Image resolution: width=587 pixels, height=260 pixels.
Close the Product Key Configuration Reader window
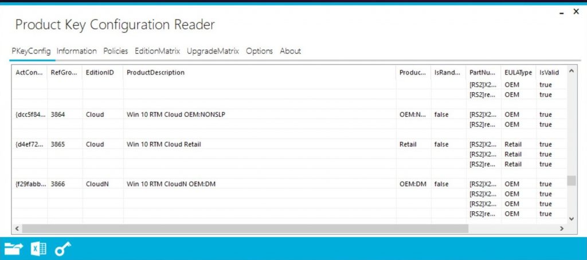click(x=576, y=11)
